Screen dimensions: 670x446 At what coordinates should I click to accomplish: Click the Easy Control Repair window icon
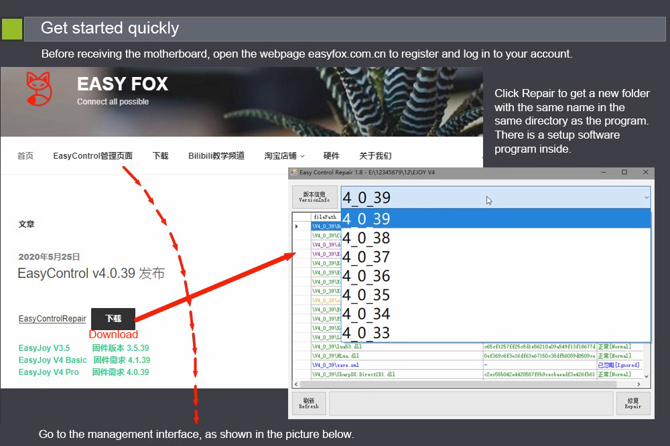[293, 173]
